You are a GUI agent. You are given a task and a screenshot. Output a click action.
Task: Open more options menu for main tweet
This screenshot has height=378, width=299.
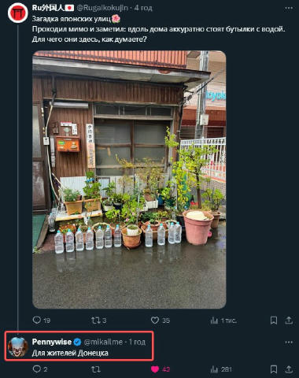(289, 8)
